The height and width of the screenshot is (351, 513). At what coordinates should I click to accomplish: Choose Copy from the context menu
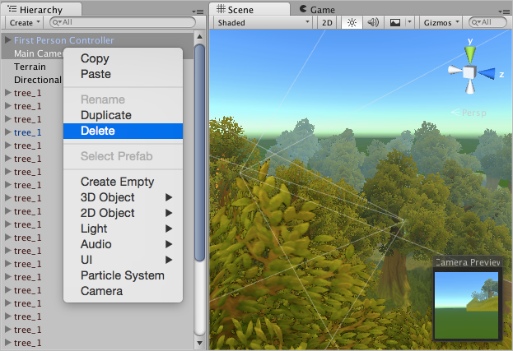[x=123, y=58]
